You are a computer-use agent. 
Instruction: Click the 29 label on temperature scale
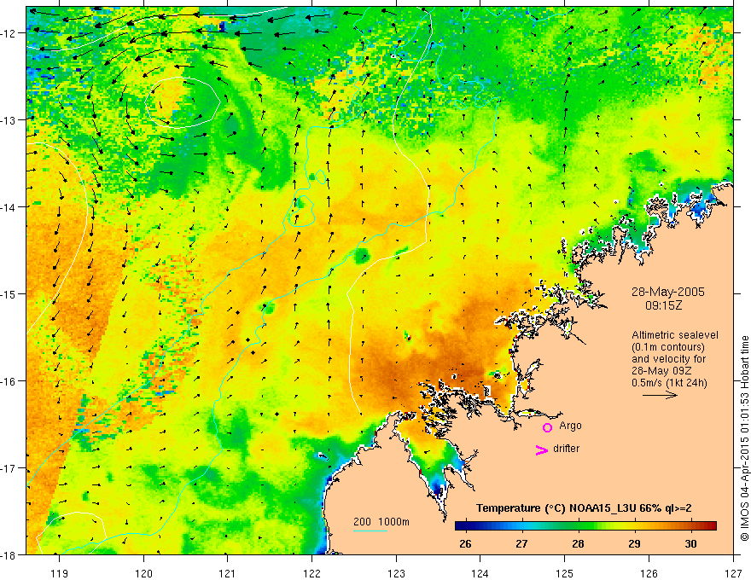(x=634, y=543)
